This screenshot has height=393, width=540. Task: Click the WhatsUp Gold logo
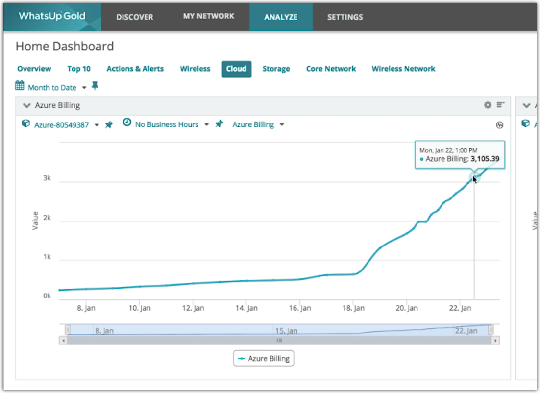pyautogui.click(x=52, y=16)
